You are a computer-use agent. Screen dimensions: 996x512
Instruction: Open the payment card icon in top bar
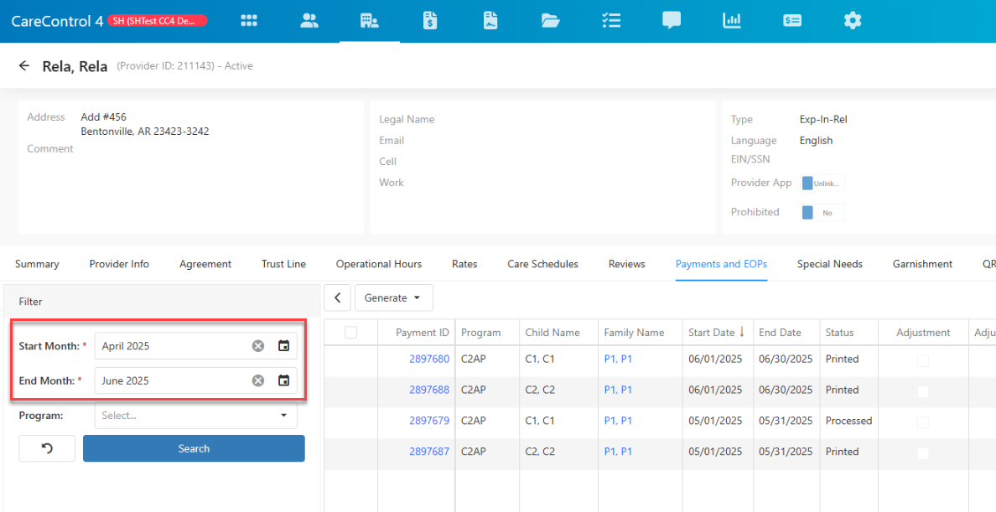tap(792, 21)
